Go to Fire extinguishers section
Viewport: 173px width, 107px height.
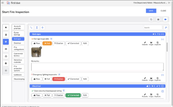18,48
